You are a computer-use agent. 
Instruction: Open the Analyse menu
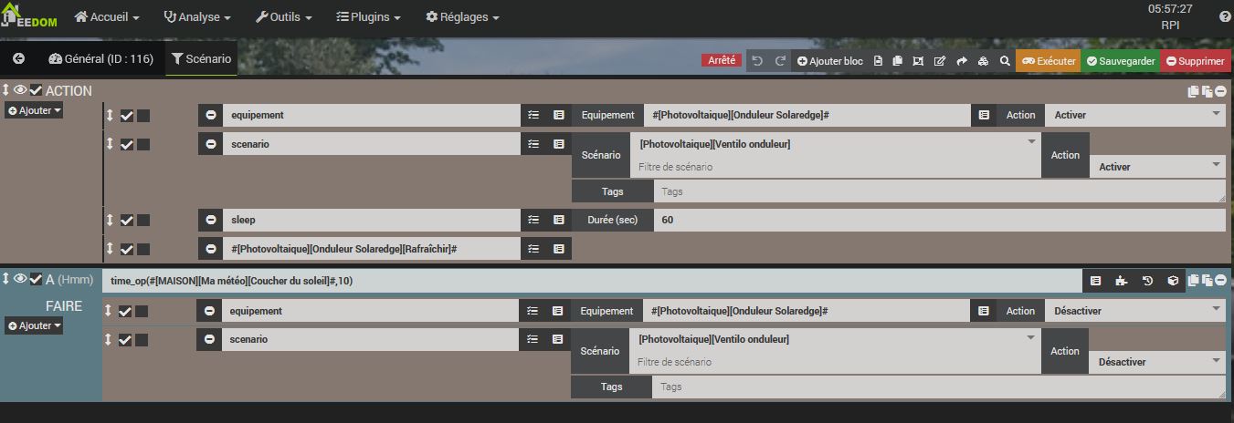point(196,17)
